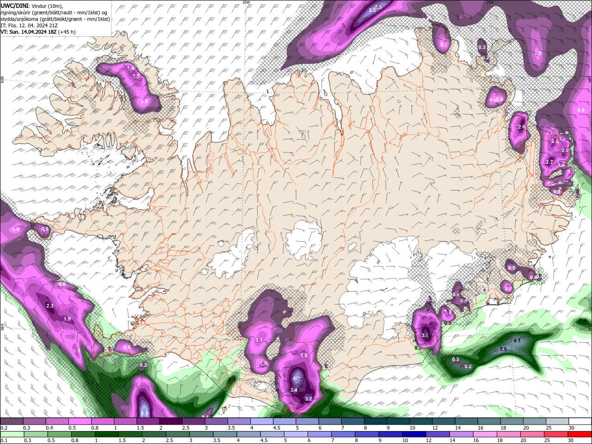
Task: Select the 'IT: Fös. 12. 04. 2024 21Z' line
Action: point(30,25)
